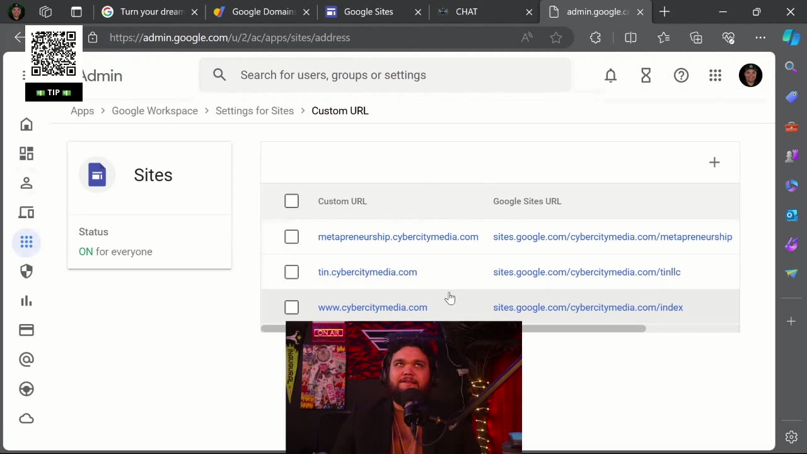The width and height of the screenshot is (807, 454).
Task: Toggle the select-all header checkbox
Action: coord(291,201)
